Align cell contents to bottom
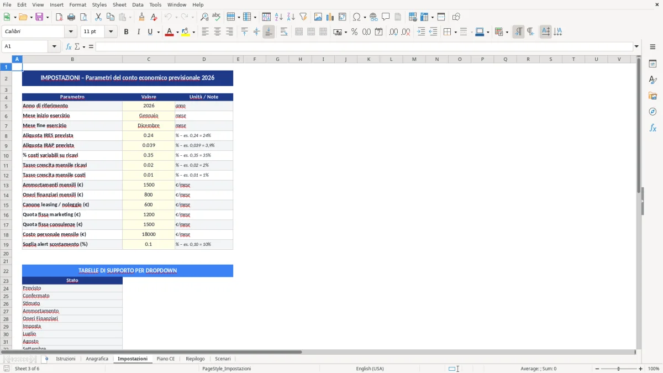Screen dimensions: 663x373 click(269, 32)
